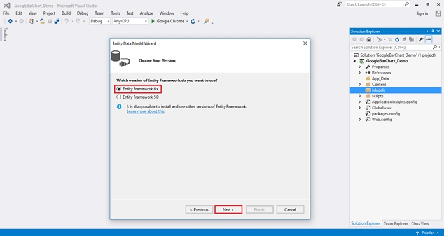Click the Properties wrench icon in Solution Explorer

click(421, 39)
